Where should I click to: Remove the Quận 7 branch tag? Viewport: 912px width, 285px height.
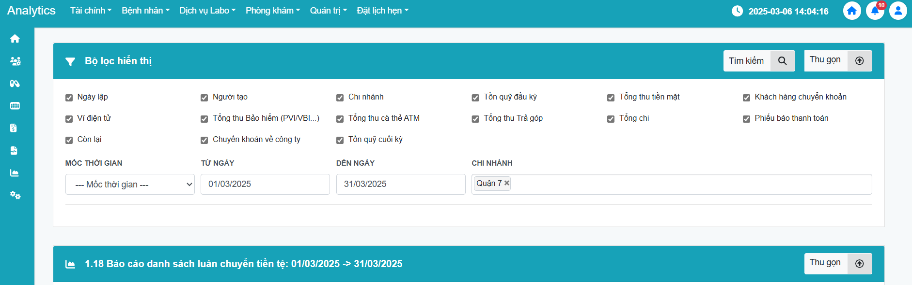[x=507, y=183]
